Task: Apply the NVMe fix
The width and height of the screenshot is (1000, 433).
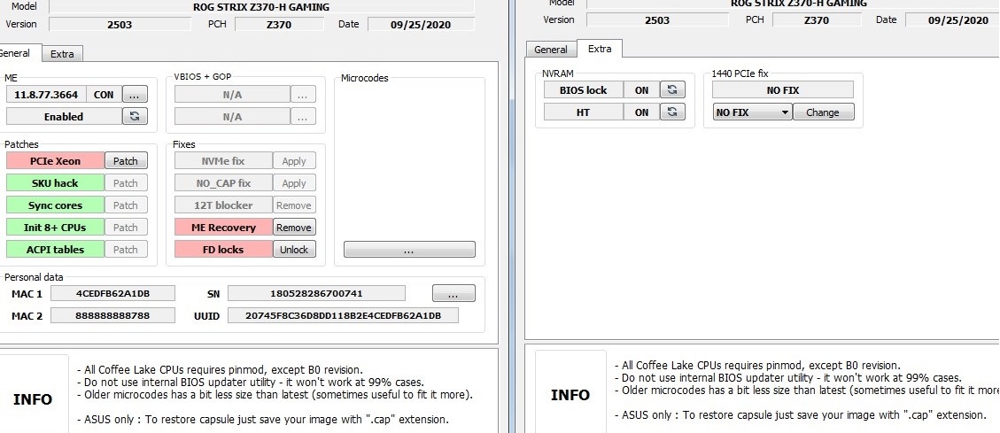Action: (x=294, y=160)
